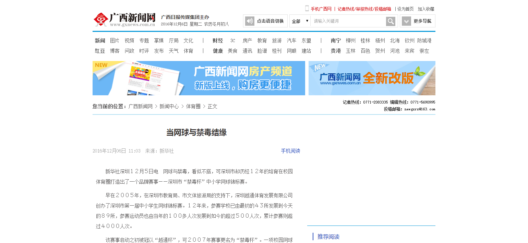Viewport: 528px width, 243px height.
Task: Open the 视频 navigation item
Action: pyautogui.click(x=130, y=40)
